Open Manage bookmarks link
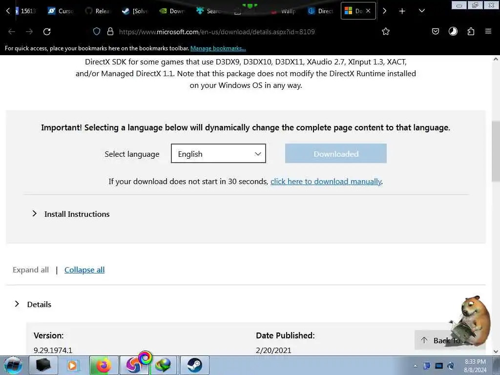This screenshot has width=500, height=375. pyautogui.click(x=218, y=48)
